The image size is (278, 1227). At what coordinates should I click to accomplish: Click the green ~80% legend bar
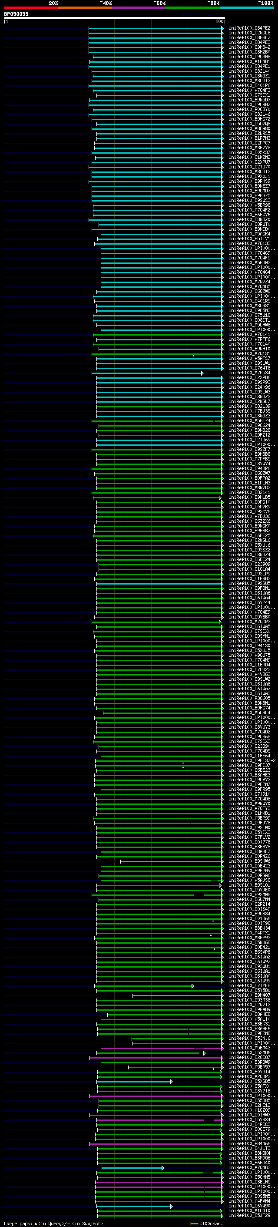[192, 8]
